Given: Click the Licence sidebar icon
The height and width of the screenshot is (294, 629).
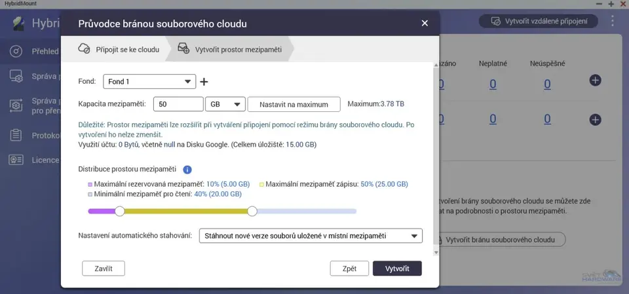Looking at the screenshot, I should click(16, 160).
